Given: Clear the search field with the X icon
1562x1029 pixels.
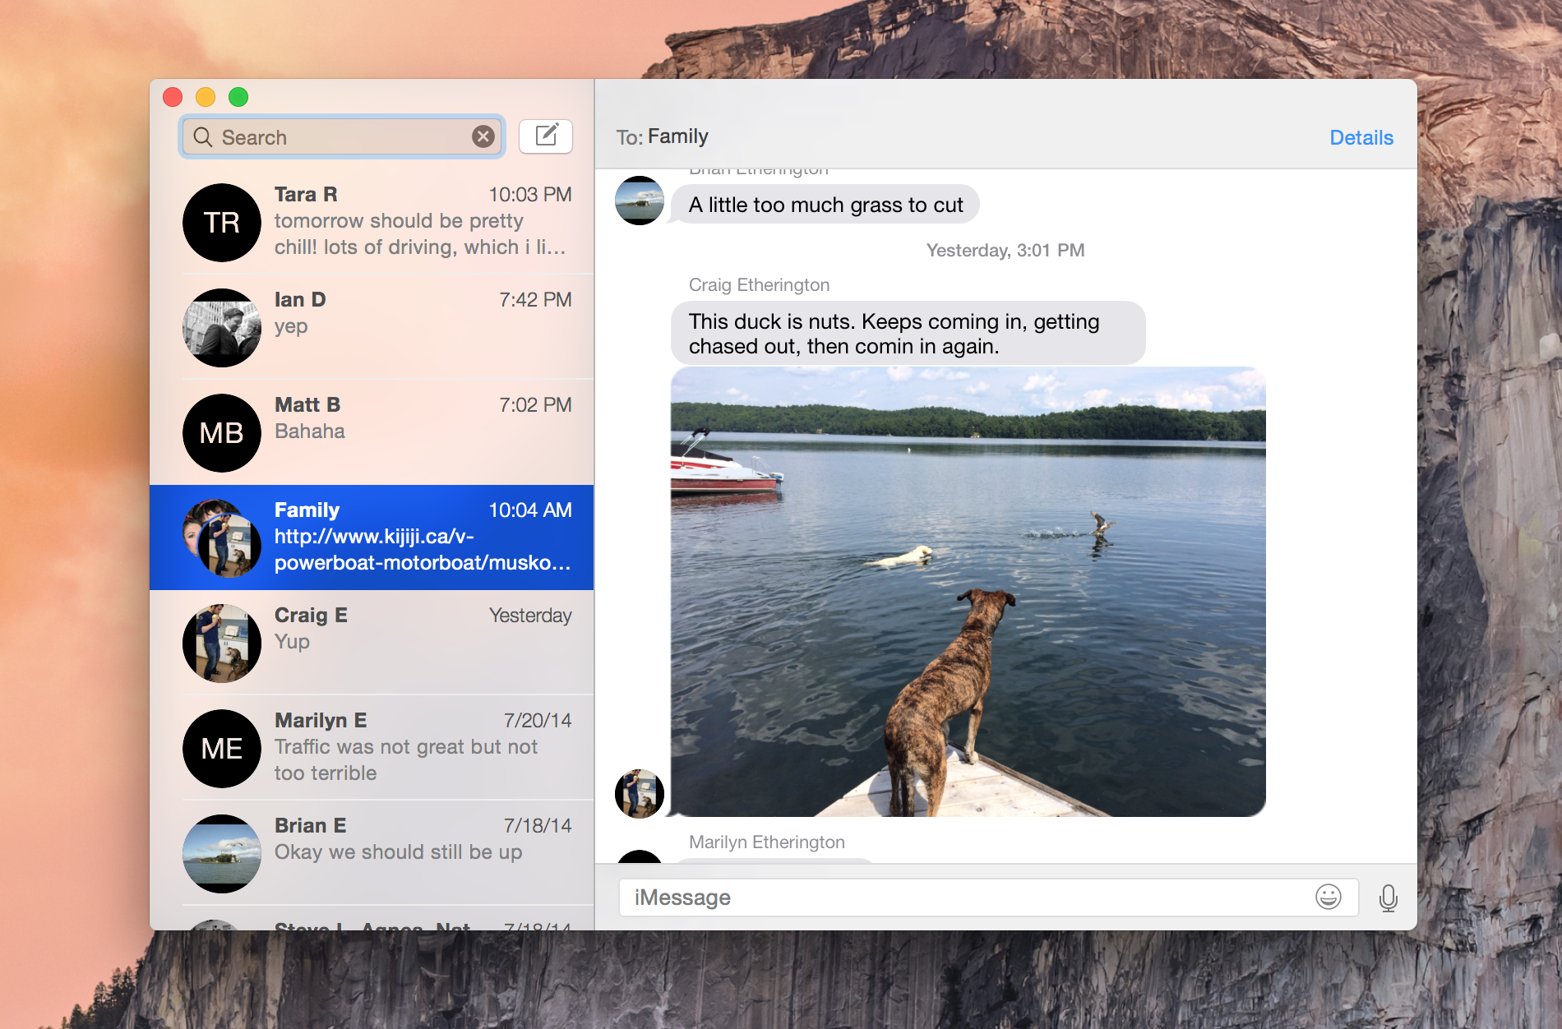Looking at the screenshot, I should click(x=483, y=136).
